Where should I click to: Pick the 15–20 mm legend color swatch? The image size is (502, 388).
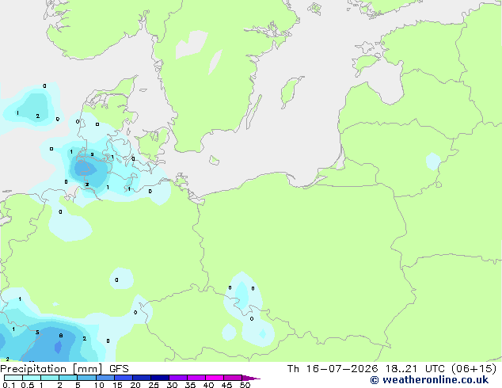point(124,378)
